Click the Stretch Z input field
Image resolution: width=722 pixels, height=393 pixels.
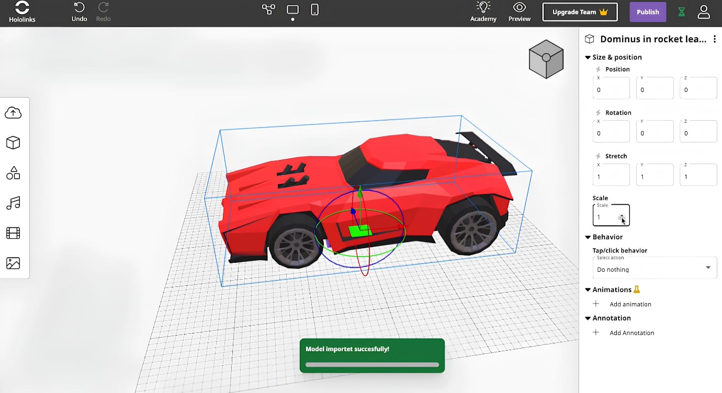click(x=698, y=175)
